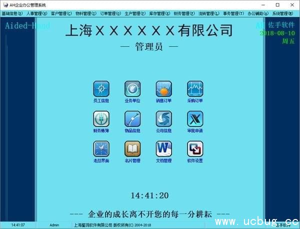Open the 财务管理 menu
This screenshot has height=229, width=300.
coord(184,13)
